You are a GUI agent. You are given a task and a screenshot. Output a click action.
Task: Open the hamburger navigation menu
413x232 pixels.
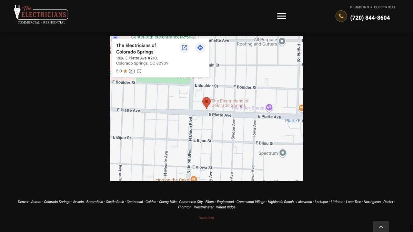pyautogui.click(x=281, y=16)
